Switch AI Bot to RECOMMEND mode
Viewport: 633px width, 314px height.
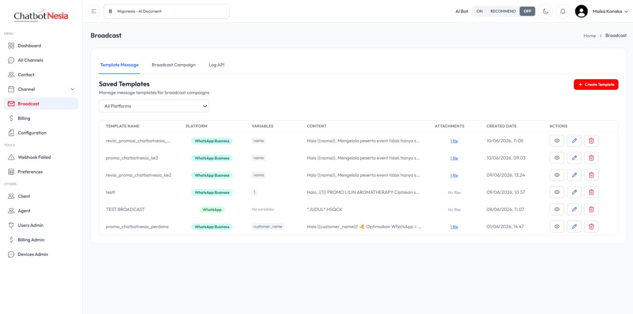[x=503, y=11]
